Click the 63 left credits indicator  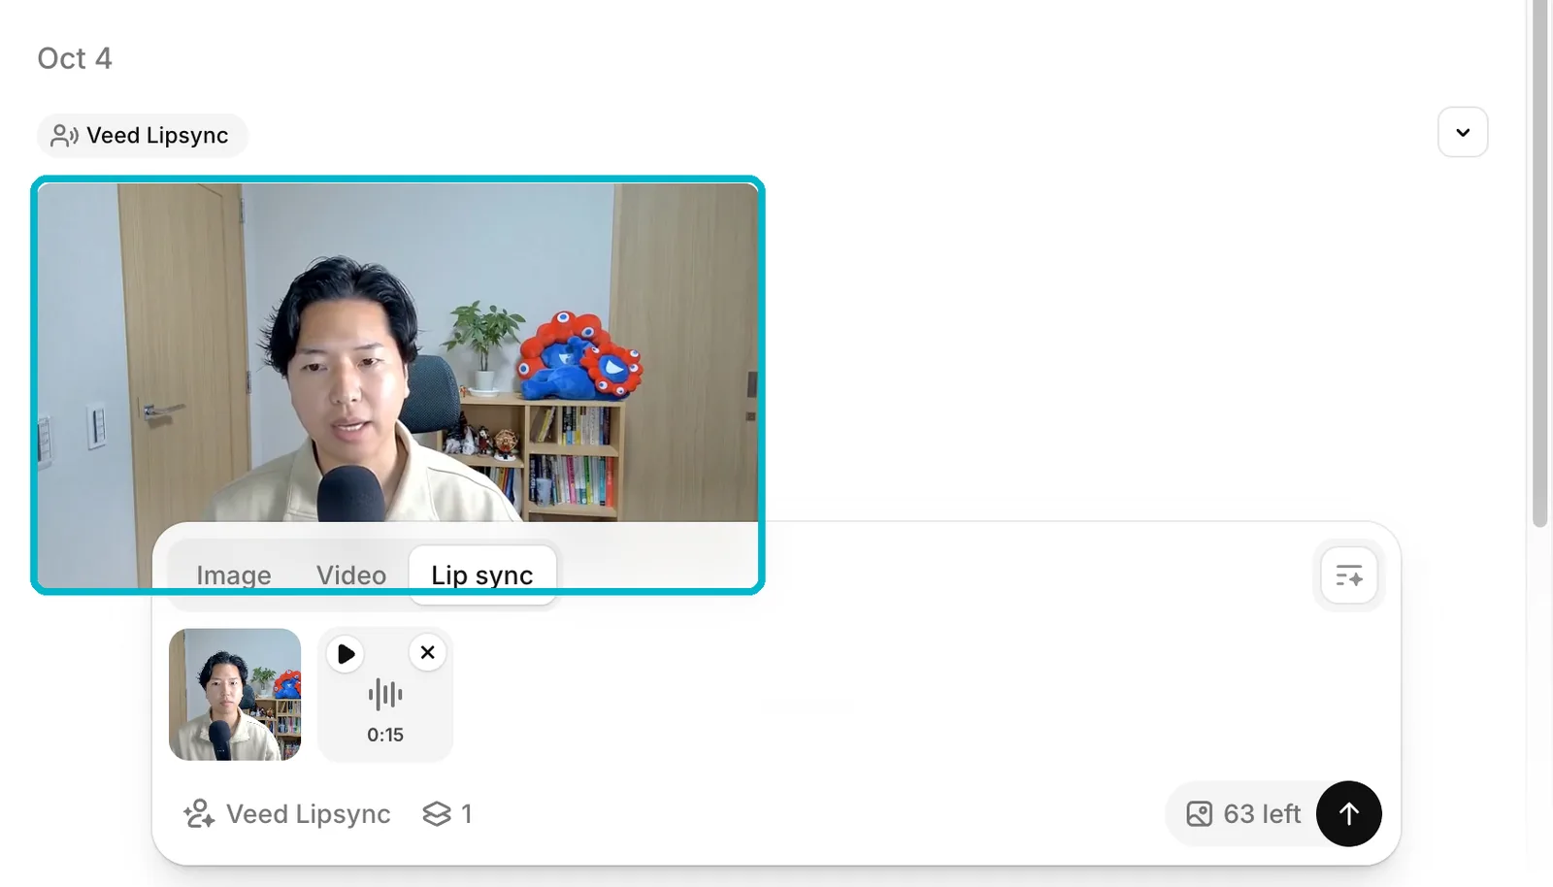[x=1243, y=813]
